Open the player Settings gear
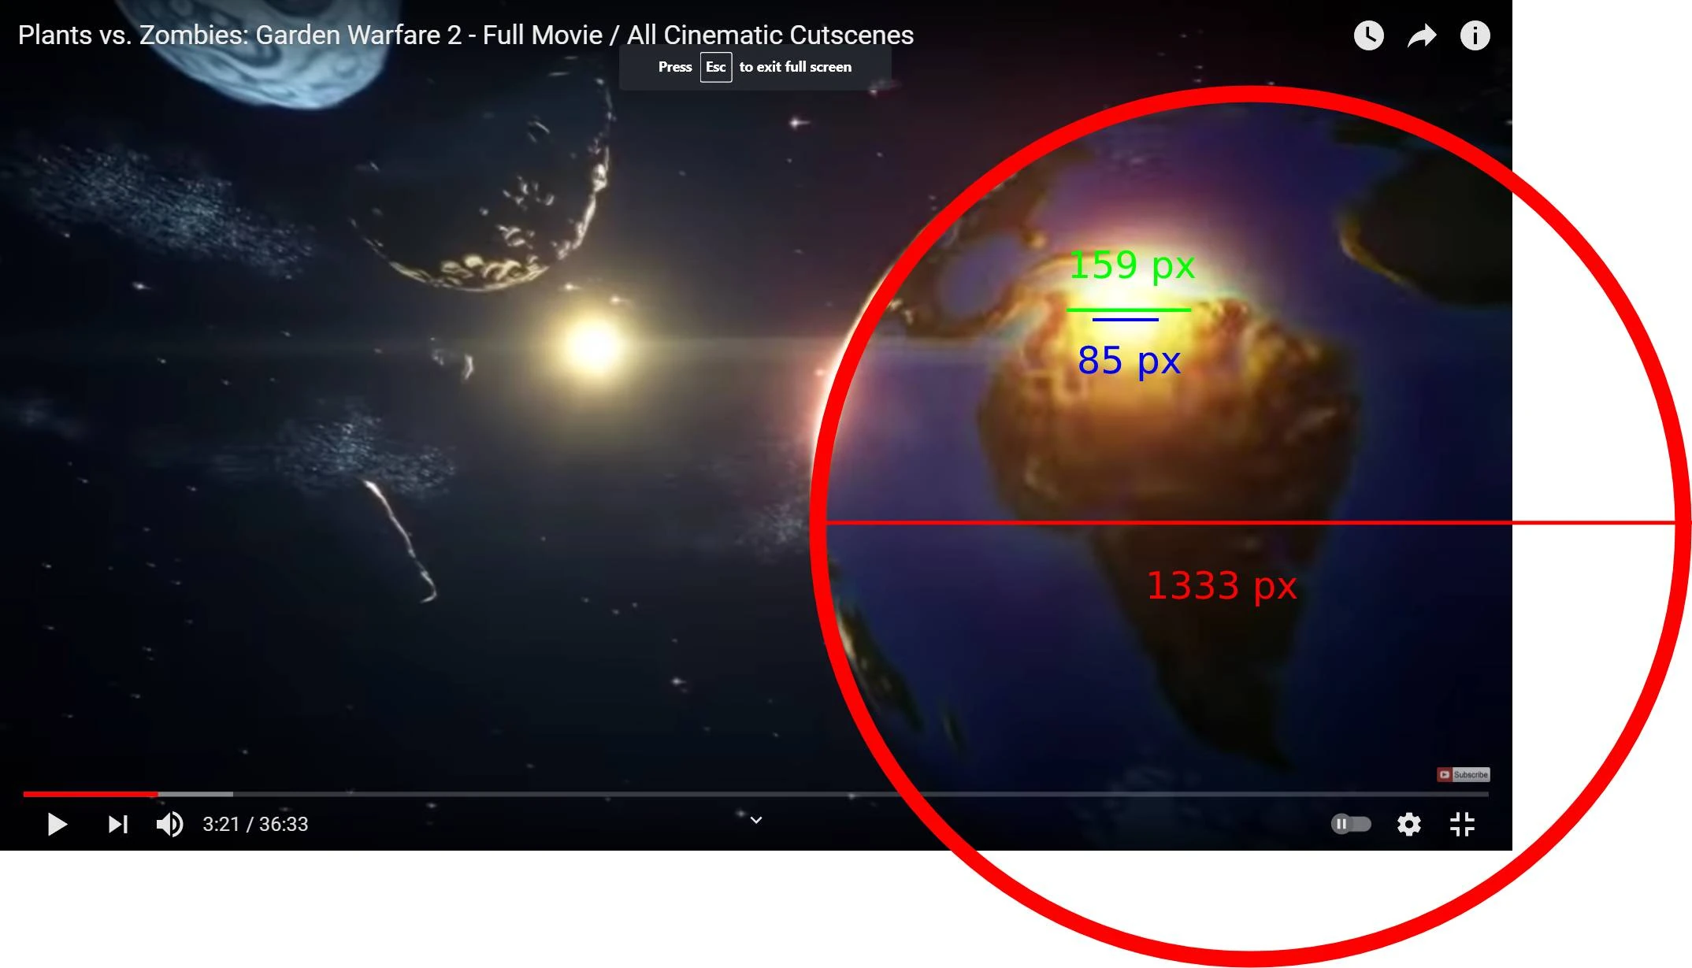This screenshot has height=968, width=1692. point(1408,824)
